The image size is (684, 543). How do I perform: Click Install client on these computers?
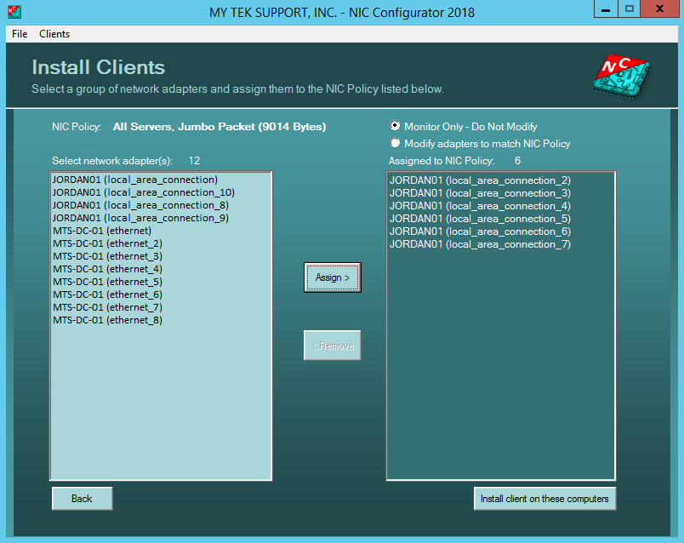pyautogui.click(x=544, y=498)
